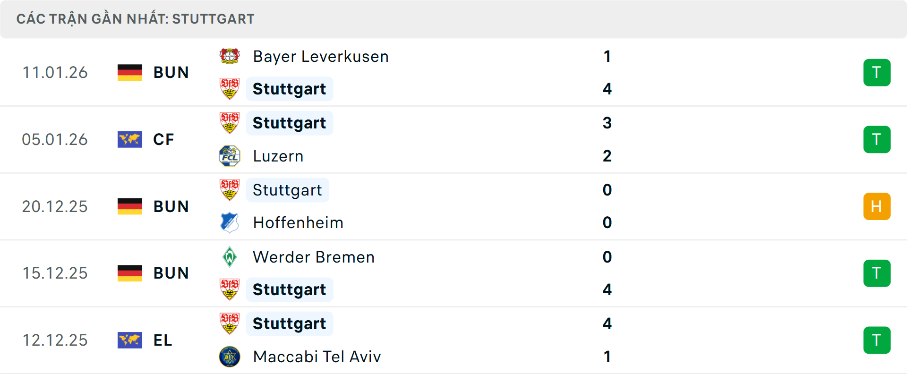
Task: Click the Werder Bremen diamond logo
Action: click(x=230, y=257)
